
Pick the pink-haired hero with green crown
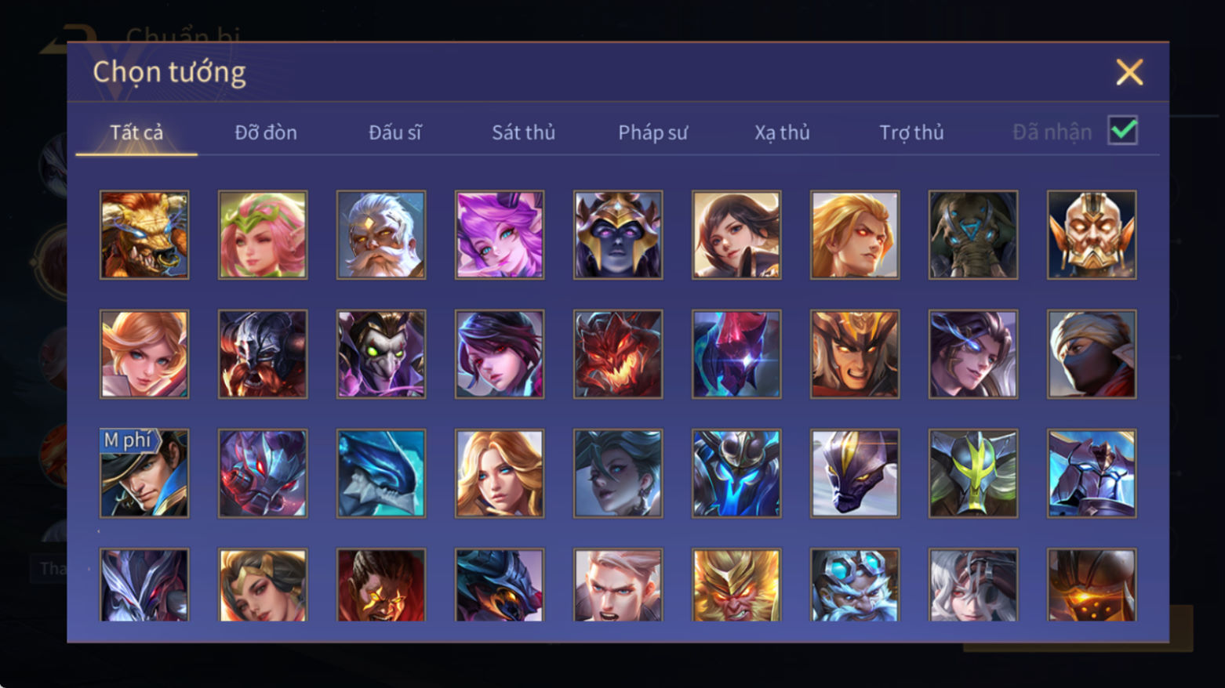(x=263, y=235)
